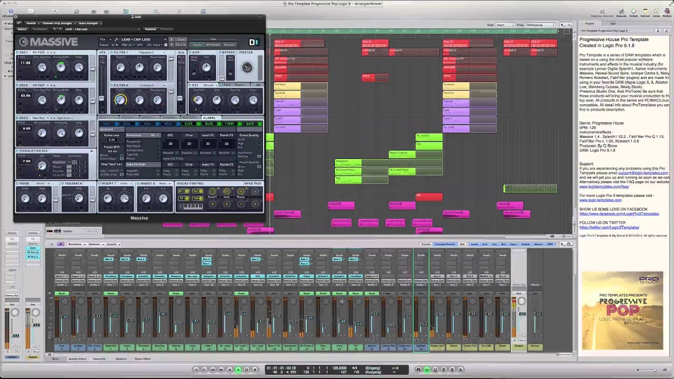Image resolution: width=674 pixels, height=379 pixels.
Task: Click the pointer tool menu in the arrange area
Action: 562,25
